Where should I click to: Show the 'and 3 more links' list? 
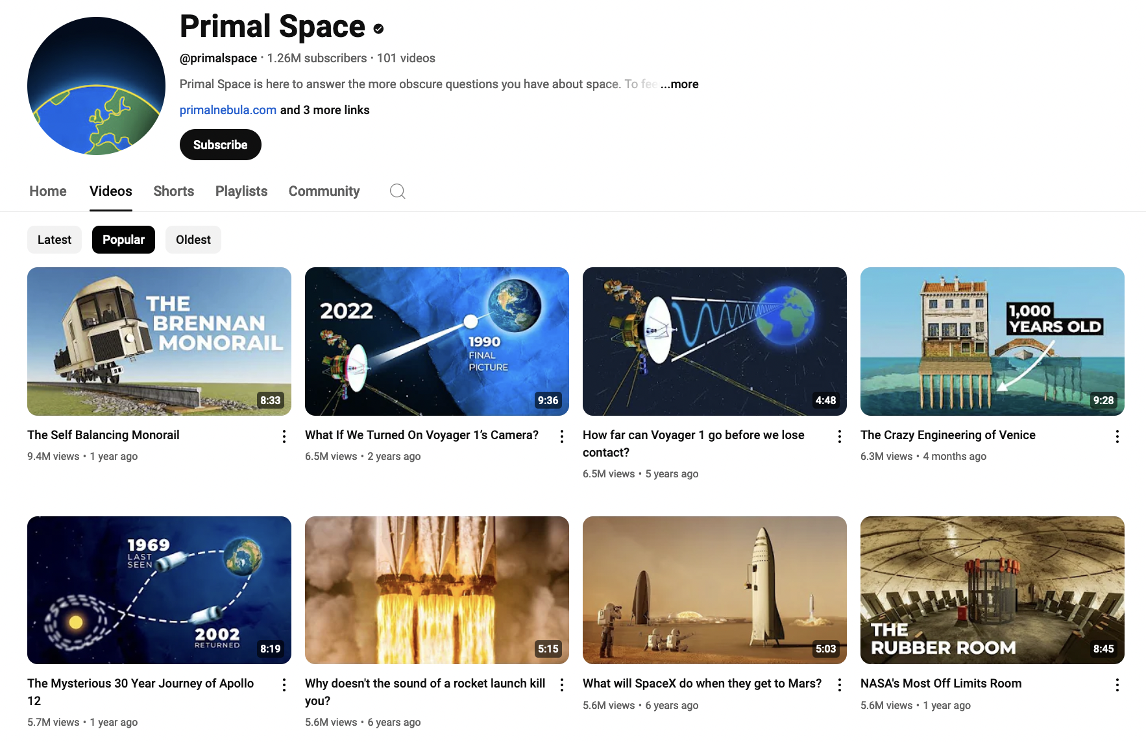pos(324,110)
